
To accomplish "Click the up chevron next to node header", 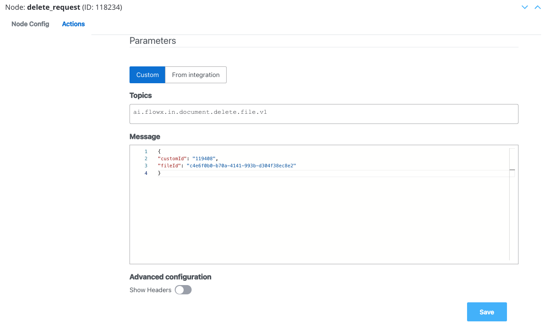I will [538, 7].
